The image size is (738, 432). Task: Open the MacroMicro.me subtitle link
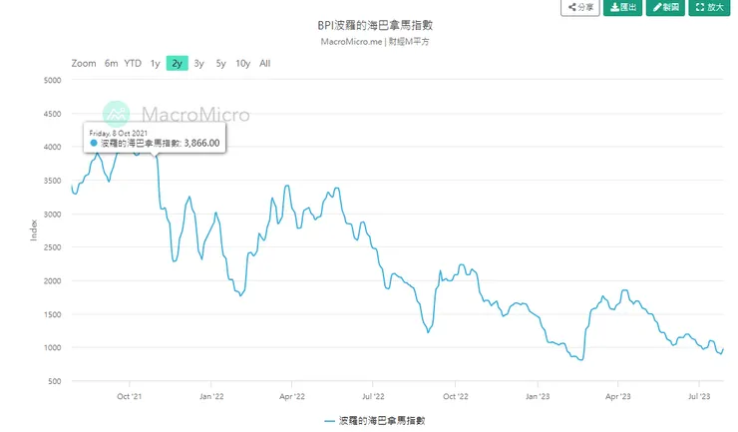click(x=351, y=41)
